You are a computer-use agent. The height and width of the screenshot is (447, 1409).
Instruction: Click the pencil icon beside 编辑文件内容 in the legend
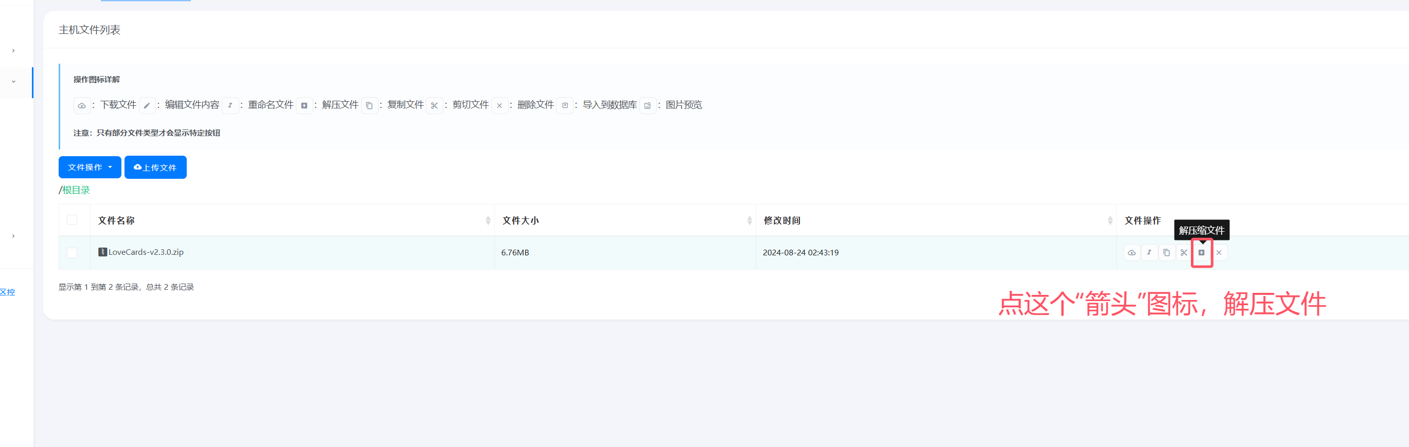147,105
